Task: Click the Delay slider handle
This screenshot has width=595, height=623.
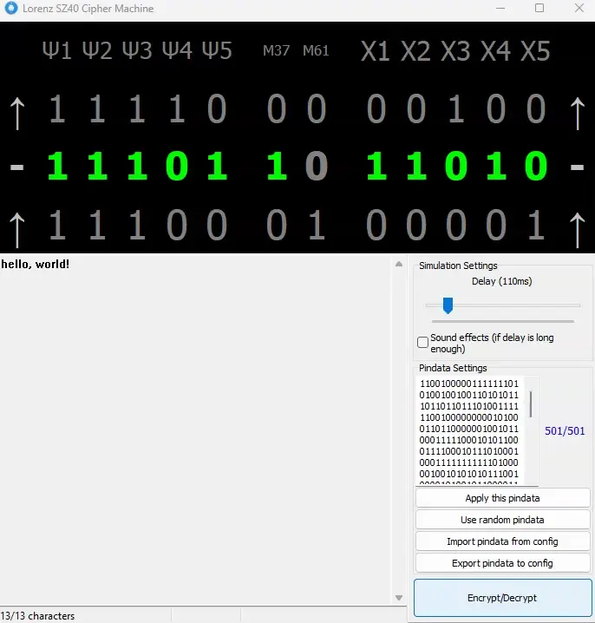Action: pyautogui.click(x=448, y=305)
